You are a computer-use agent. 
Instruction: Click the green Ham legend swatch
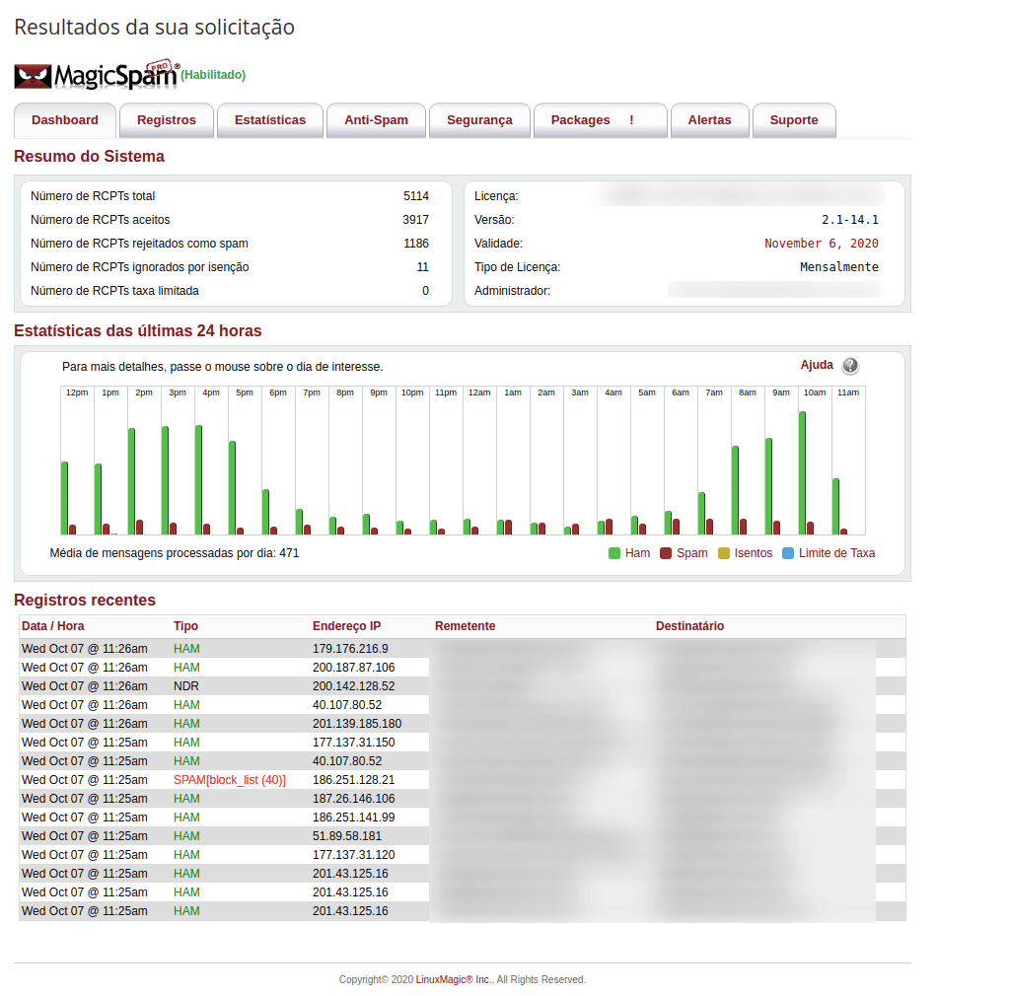(x=614, y=553)
